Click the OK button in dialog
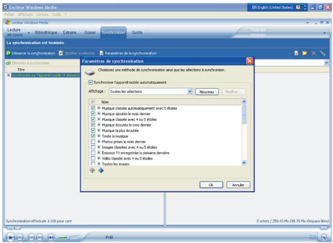The height and width of the screenshot is (243, 333). tap(211, 185)
